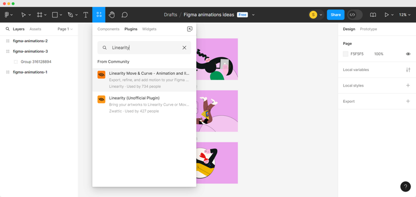Switch to the Layers tab
The height and width of the screenshot is (197, 416).
18,29
